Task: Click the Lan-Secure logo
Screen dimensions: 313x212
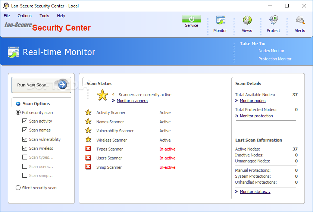Action: 18,25
